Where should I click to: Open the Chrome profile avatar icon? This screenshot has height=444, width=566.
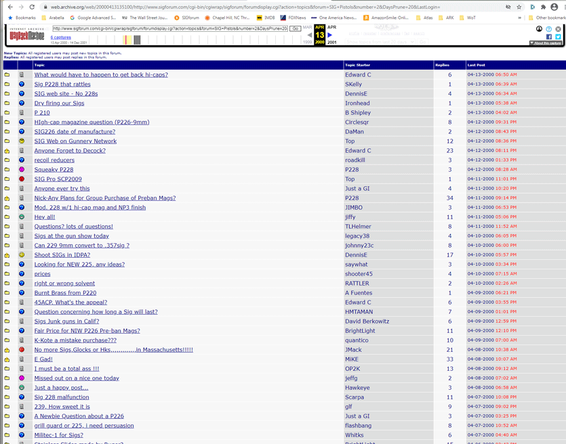[554, 7]
